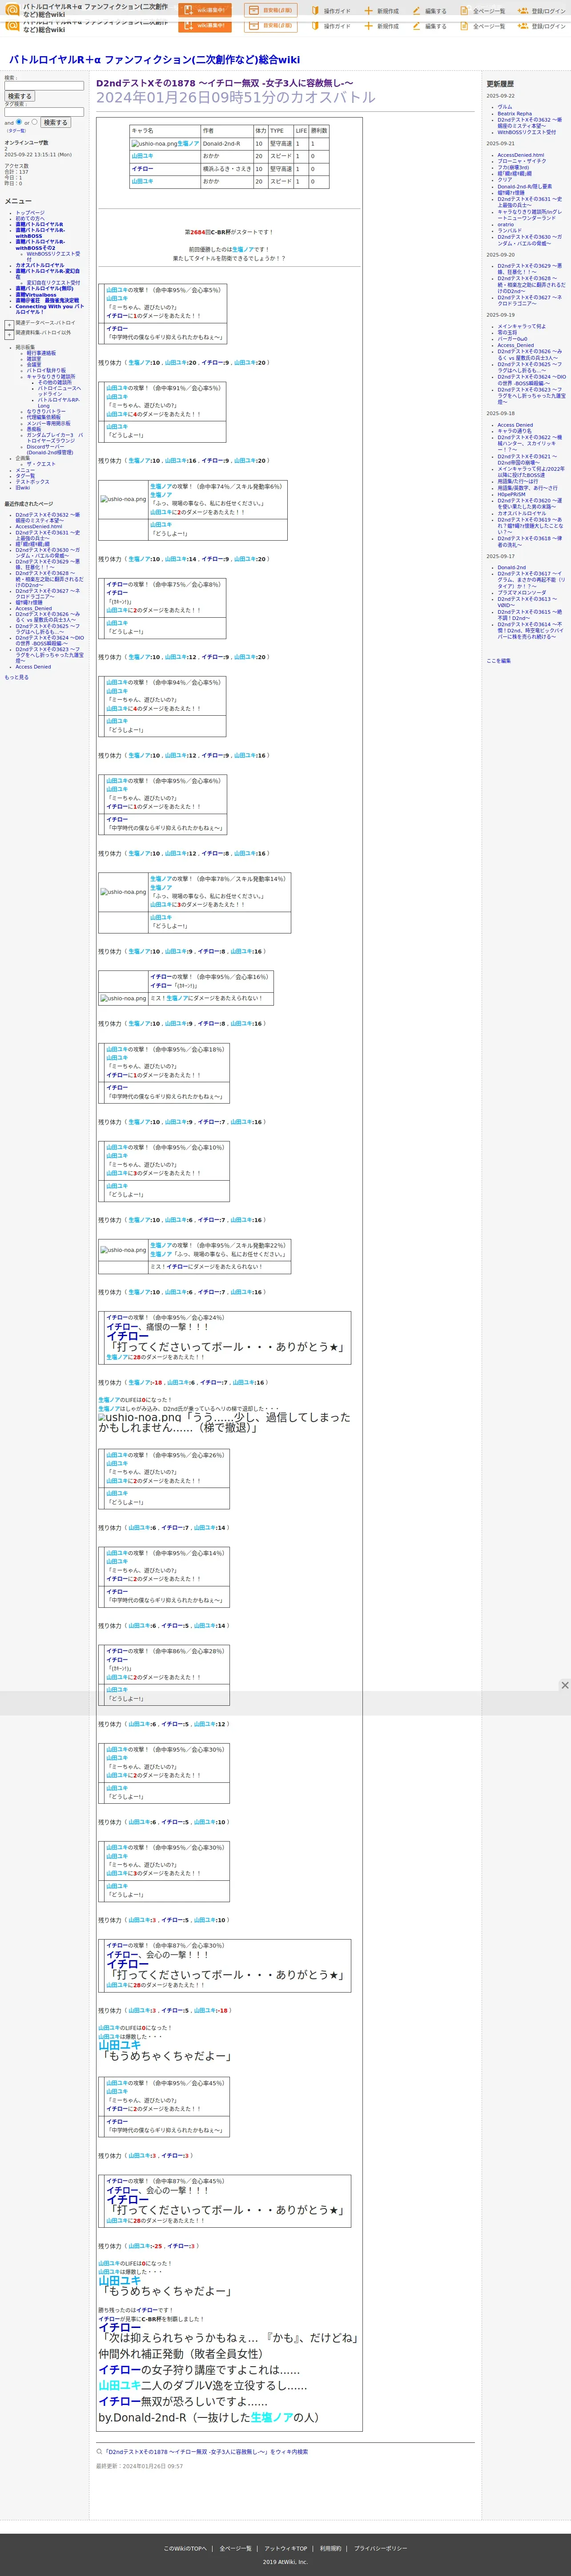This screenshot has height=2576, width=571.
Task: Select the 'and' search radio button
Action: (19, 122)
